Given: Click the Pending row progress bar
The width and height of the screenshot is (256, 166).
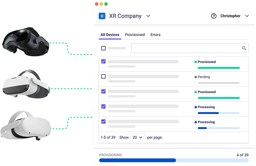Looking at the screenshot, I should pos(219,83).
